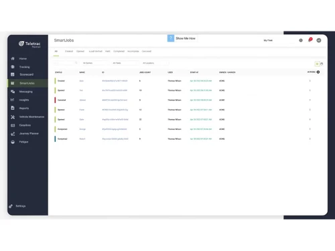335x251 pixels.
Task: Open the user avatar menu
Action: pos(319,40)
